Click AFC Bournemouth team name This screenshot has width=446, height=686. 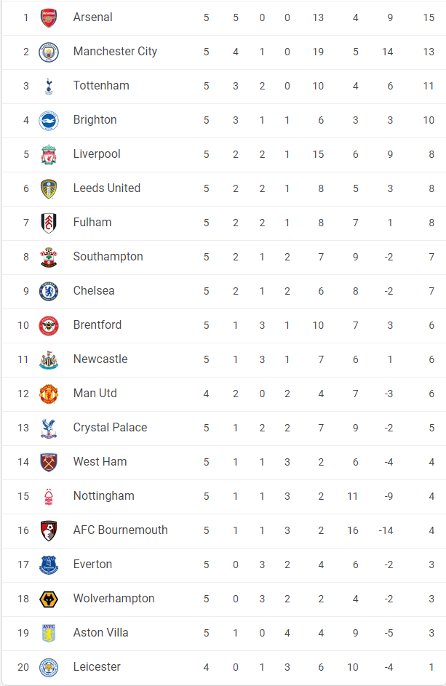pyautogui.click(x=120, y=530)
